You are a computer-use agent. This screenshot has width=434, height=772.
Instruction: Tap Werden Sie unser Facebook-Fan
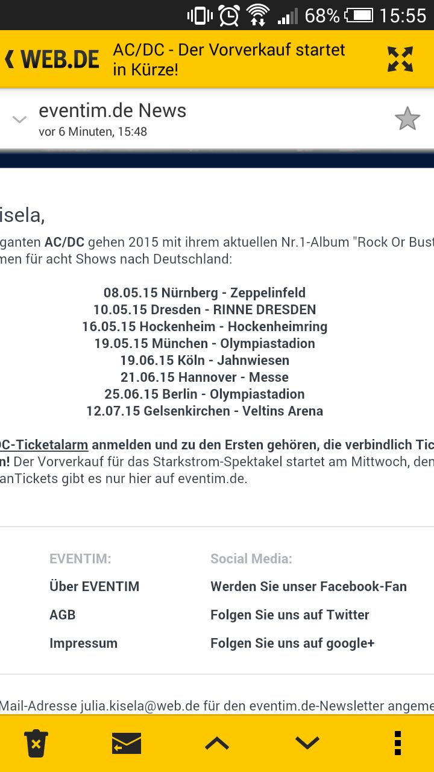[309, 586]
